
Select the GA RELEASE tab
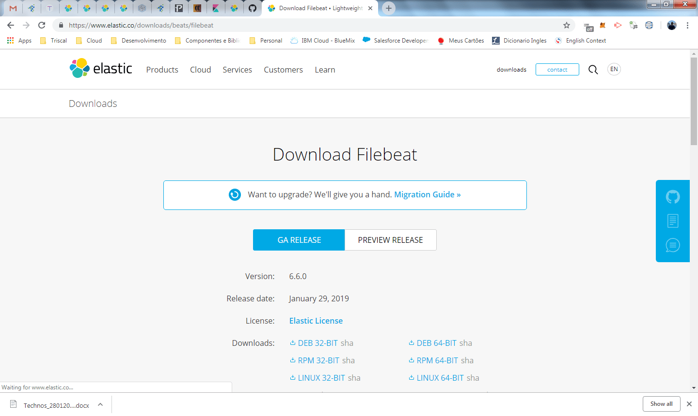299,240
